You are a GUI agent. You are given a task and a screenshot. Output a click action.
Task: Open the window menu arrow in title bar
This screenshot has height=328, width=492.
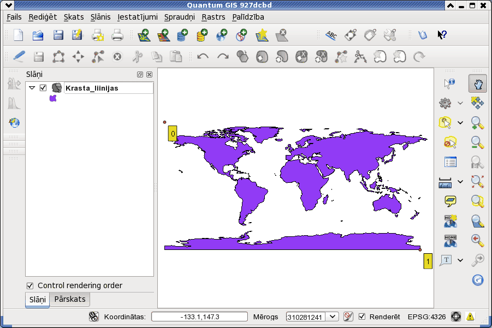(x=9, y=5)
